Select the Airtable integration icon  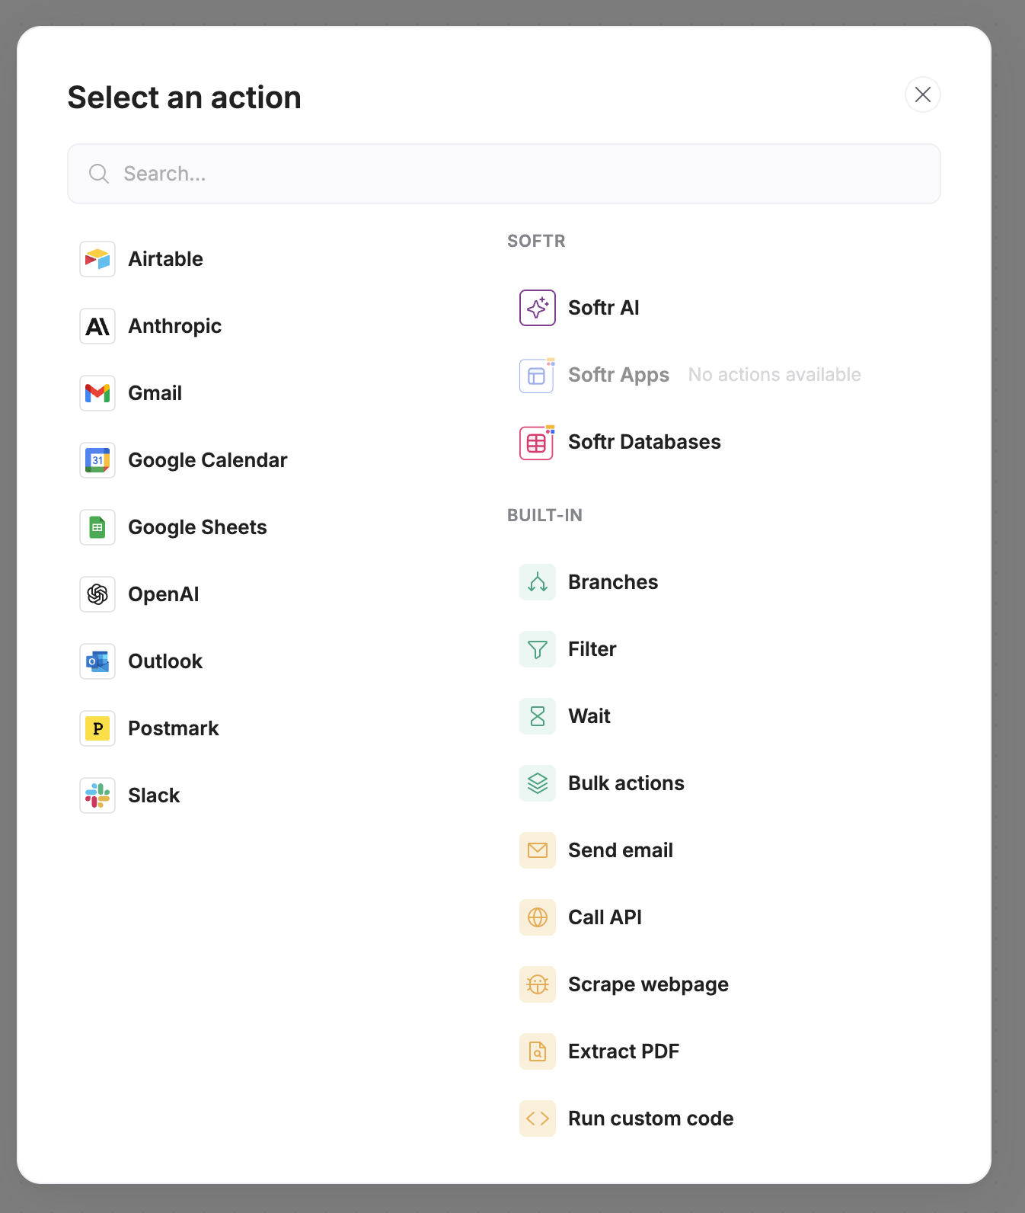coord(97,259)
